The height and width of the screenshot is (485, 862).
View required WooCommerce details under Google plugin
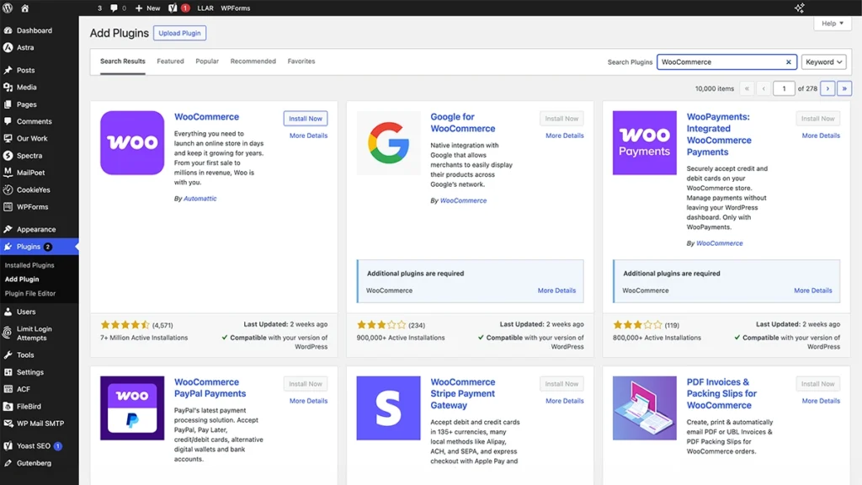(557, 290)
